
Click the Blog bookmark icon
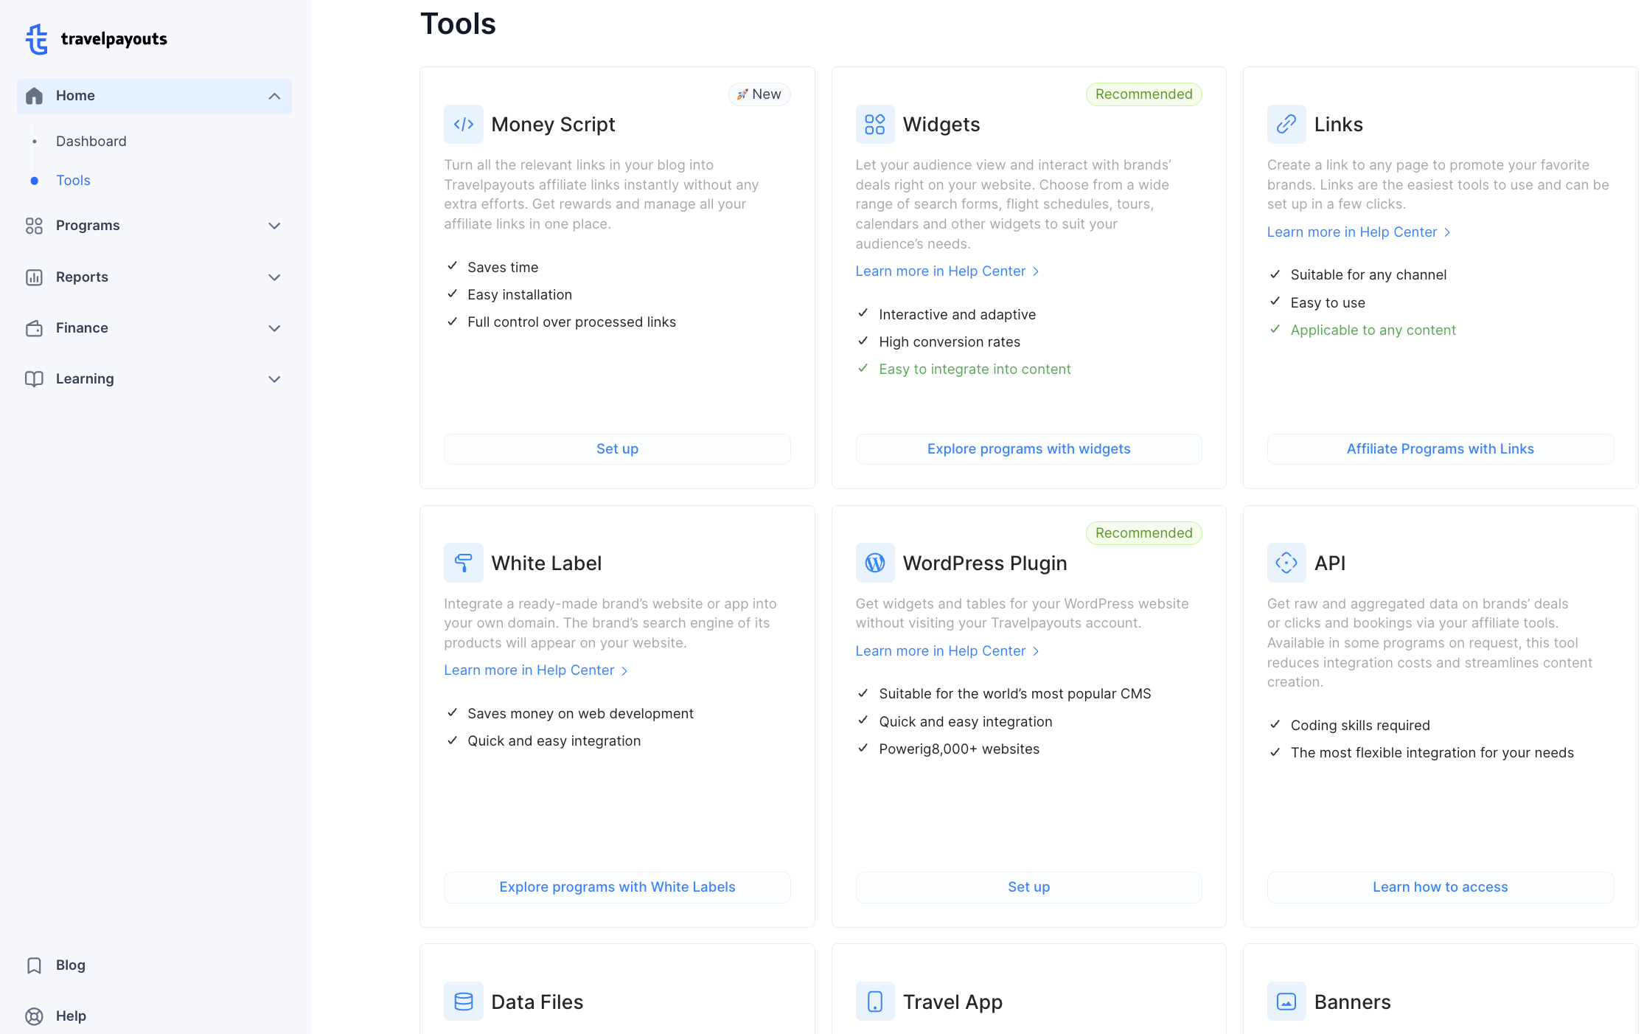[x=34, y=965]
